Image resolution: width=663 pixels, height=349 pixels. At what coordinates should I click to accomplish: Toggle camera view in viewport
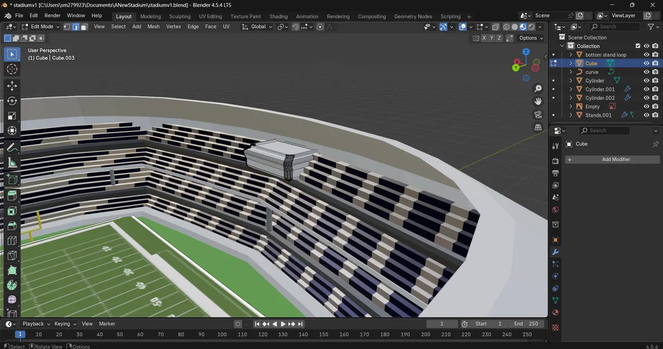coord(538,114)
